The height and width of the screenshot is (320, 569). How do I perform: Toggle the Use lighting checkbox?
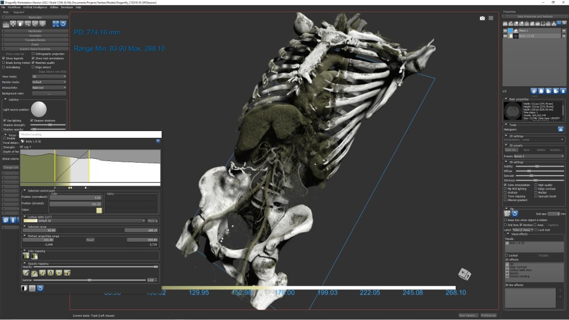[x=4, y=120]
